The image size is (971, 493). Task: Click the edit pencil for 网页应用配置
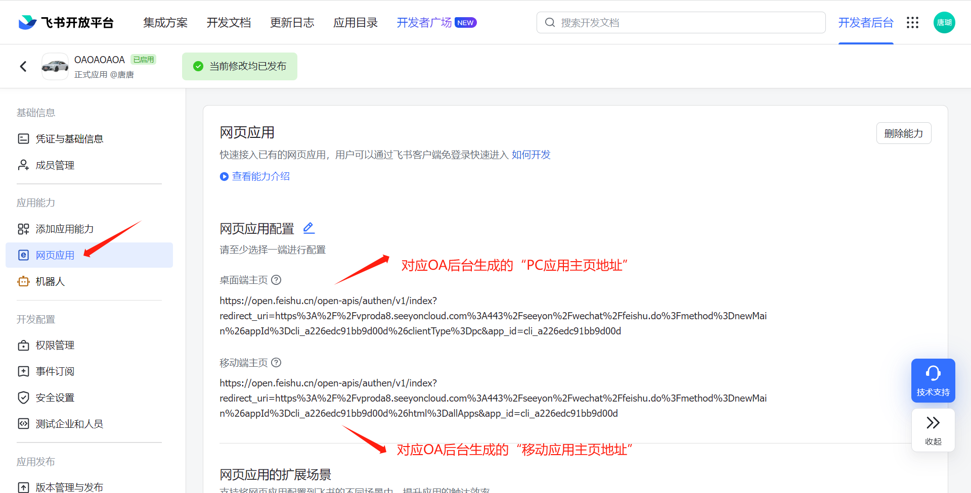tap(309, 228)
